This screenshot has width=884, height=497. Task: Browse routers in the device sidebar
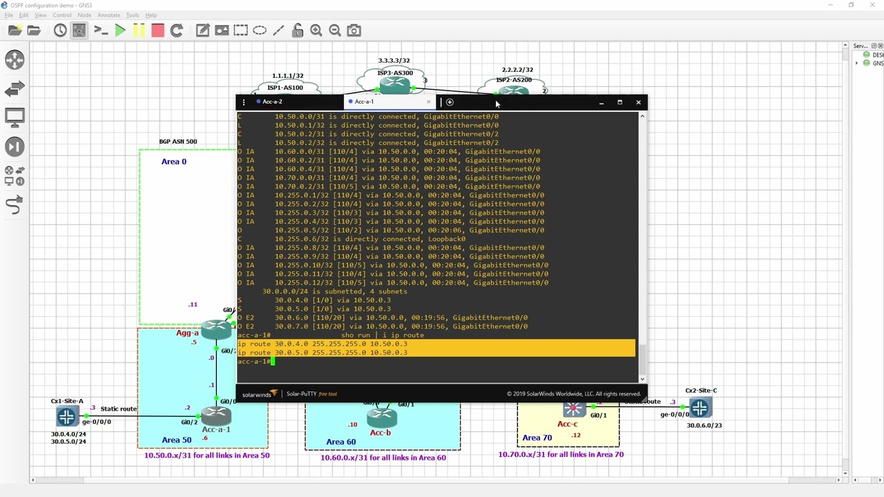click(x=15, y=60)
